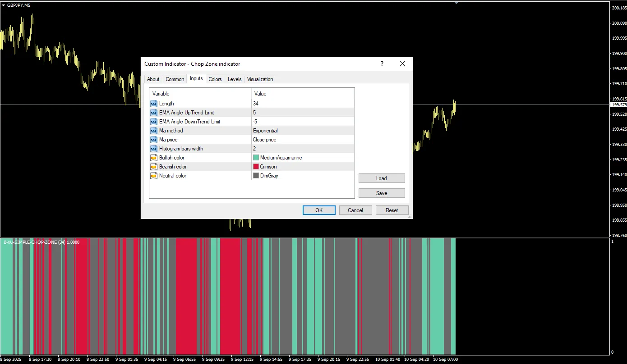The image size is (627, 364).
Task: Select the Close price value for Ma price
Action: [264, 140]
